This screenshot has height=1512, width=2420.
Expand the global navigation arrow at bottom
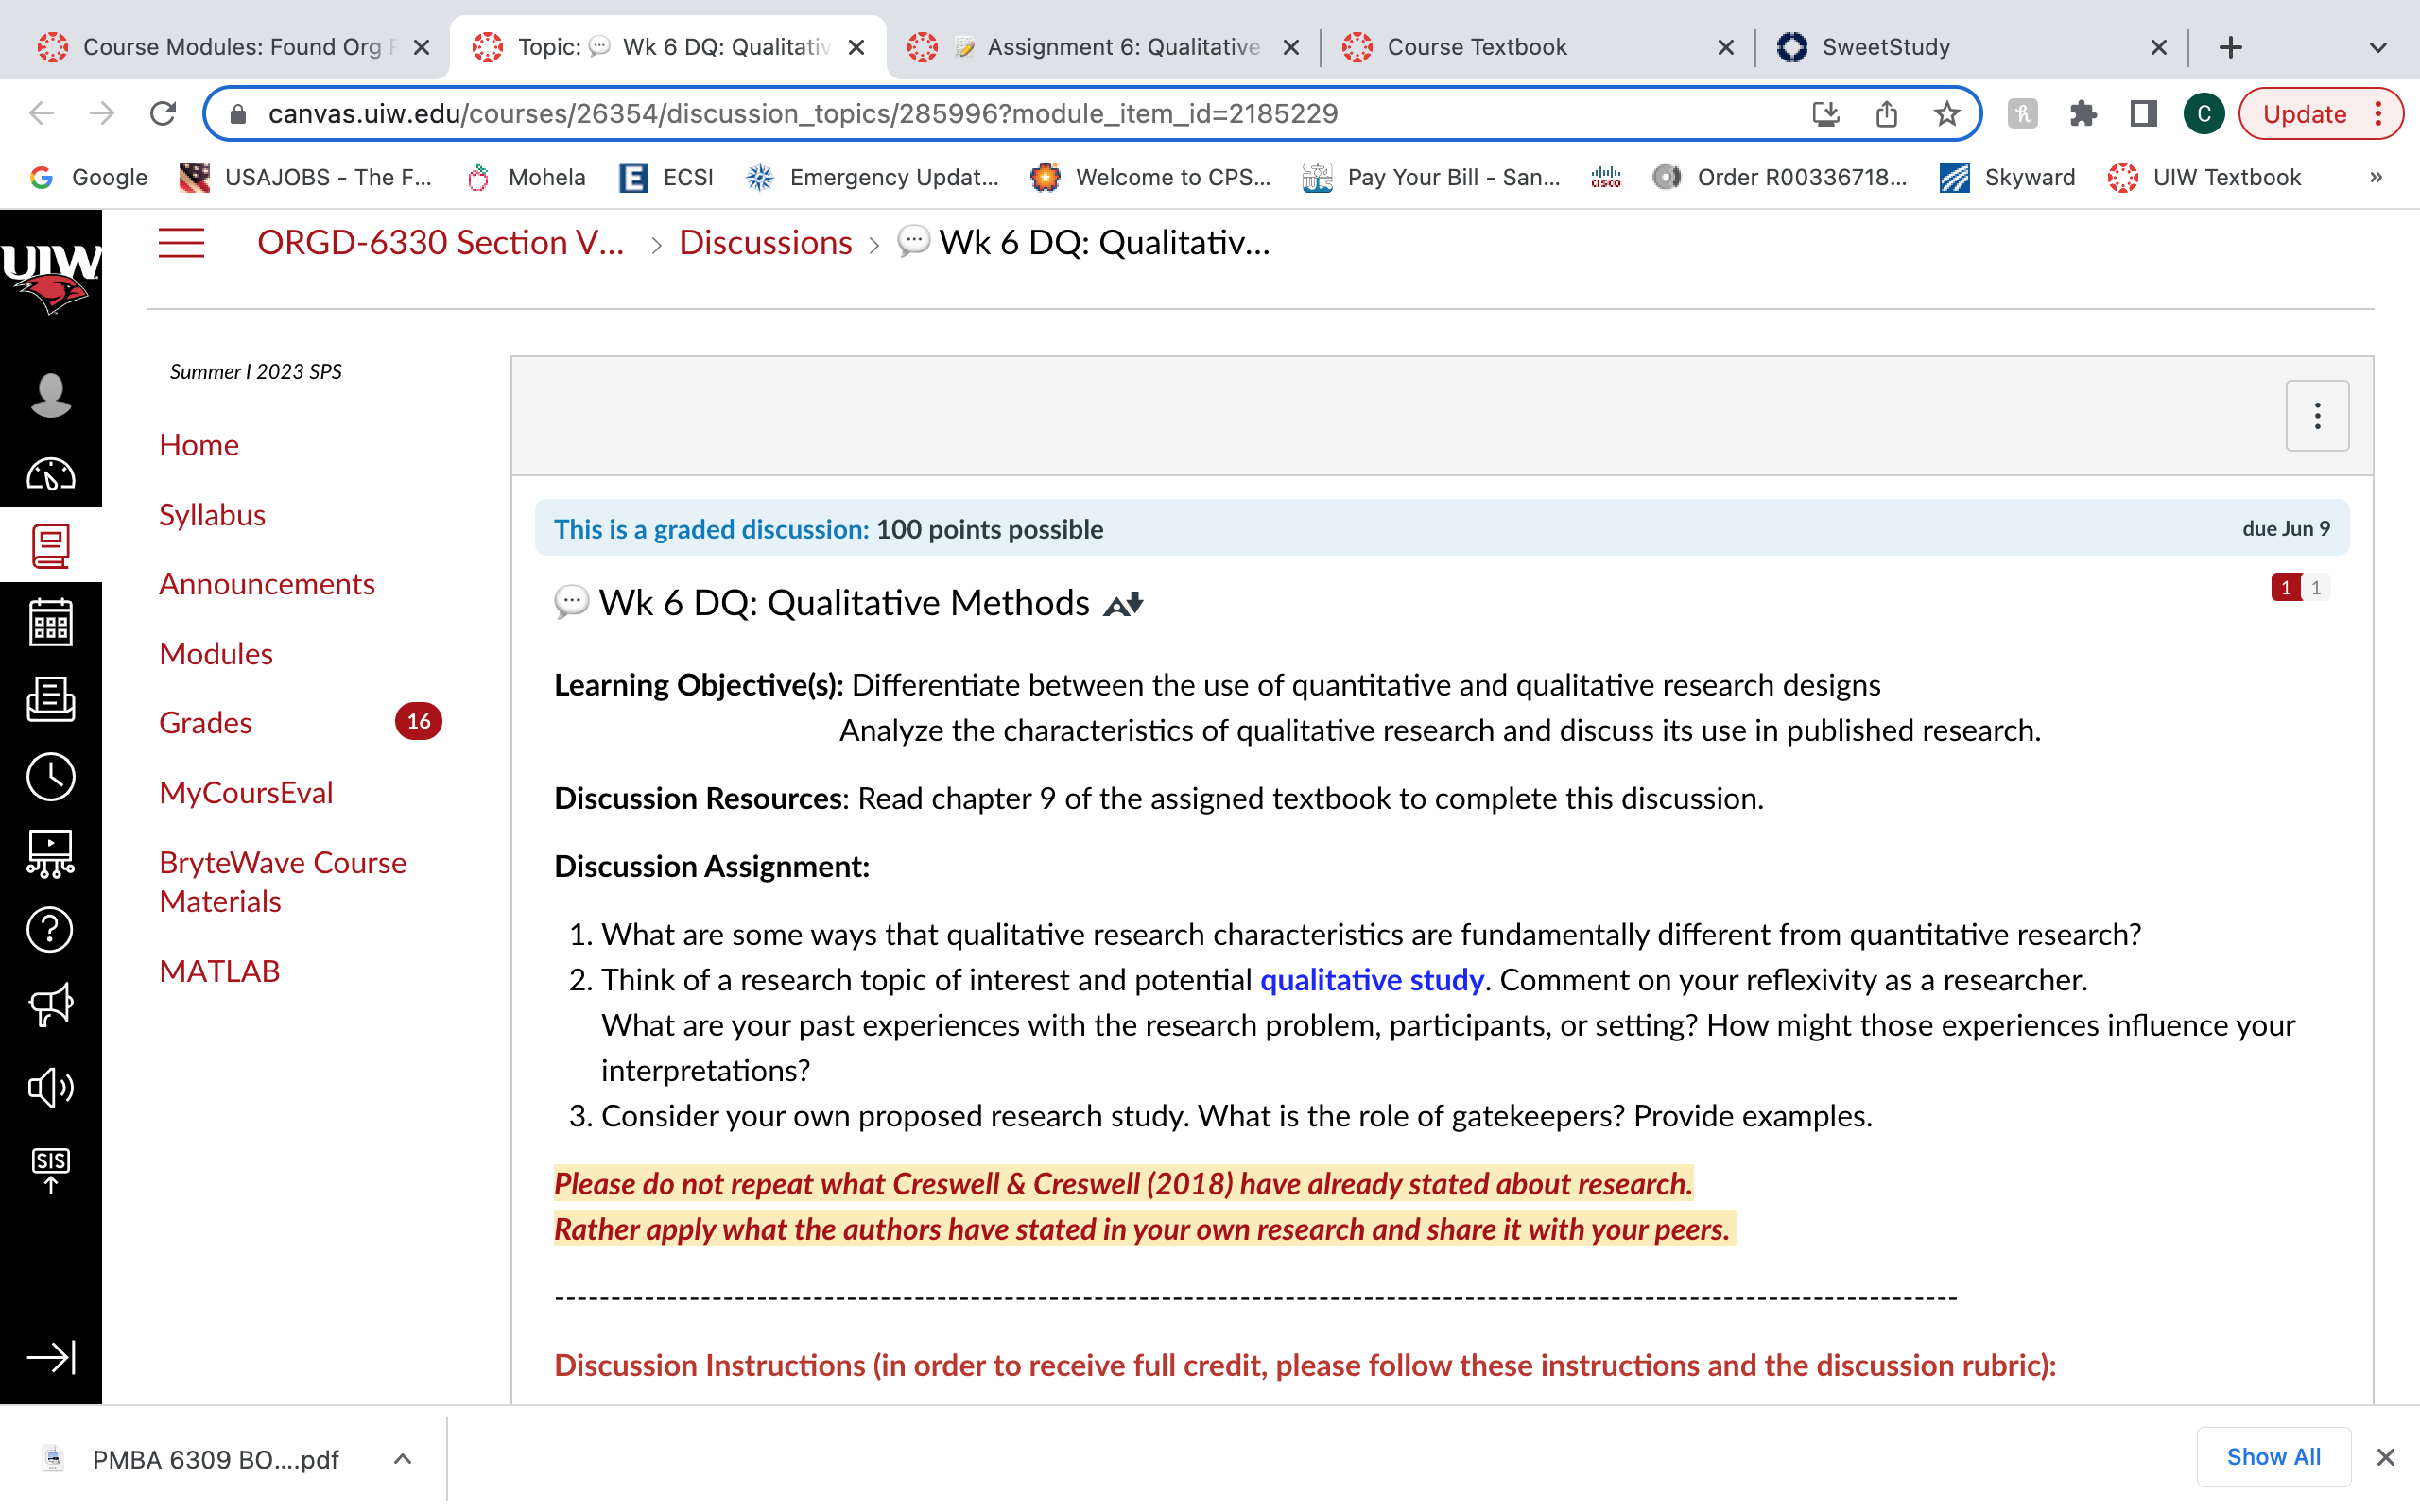click(x=50, y=1357)
